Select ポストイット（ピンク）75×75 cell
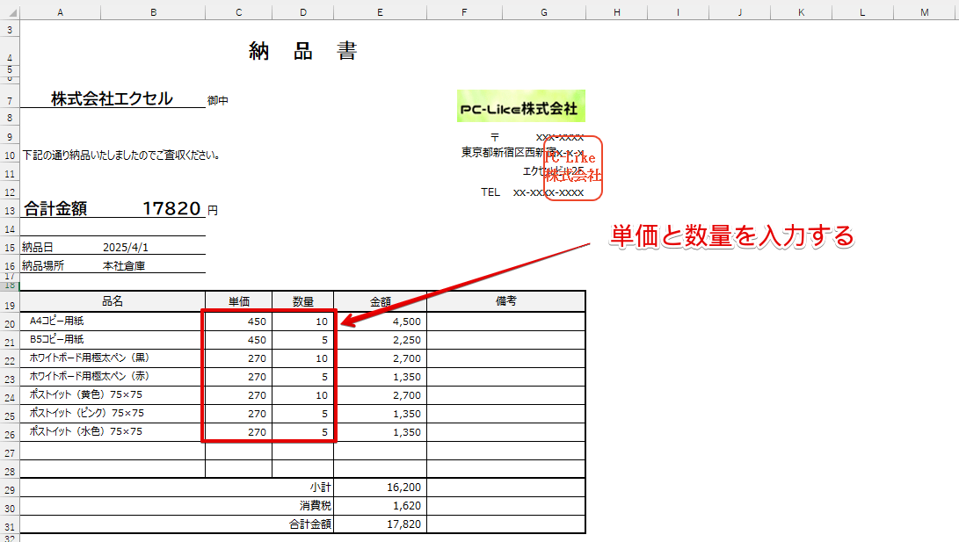959x542 pixels. pyautogui.click(x=113, y=413)
